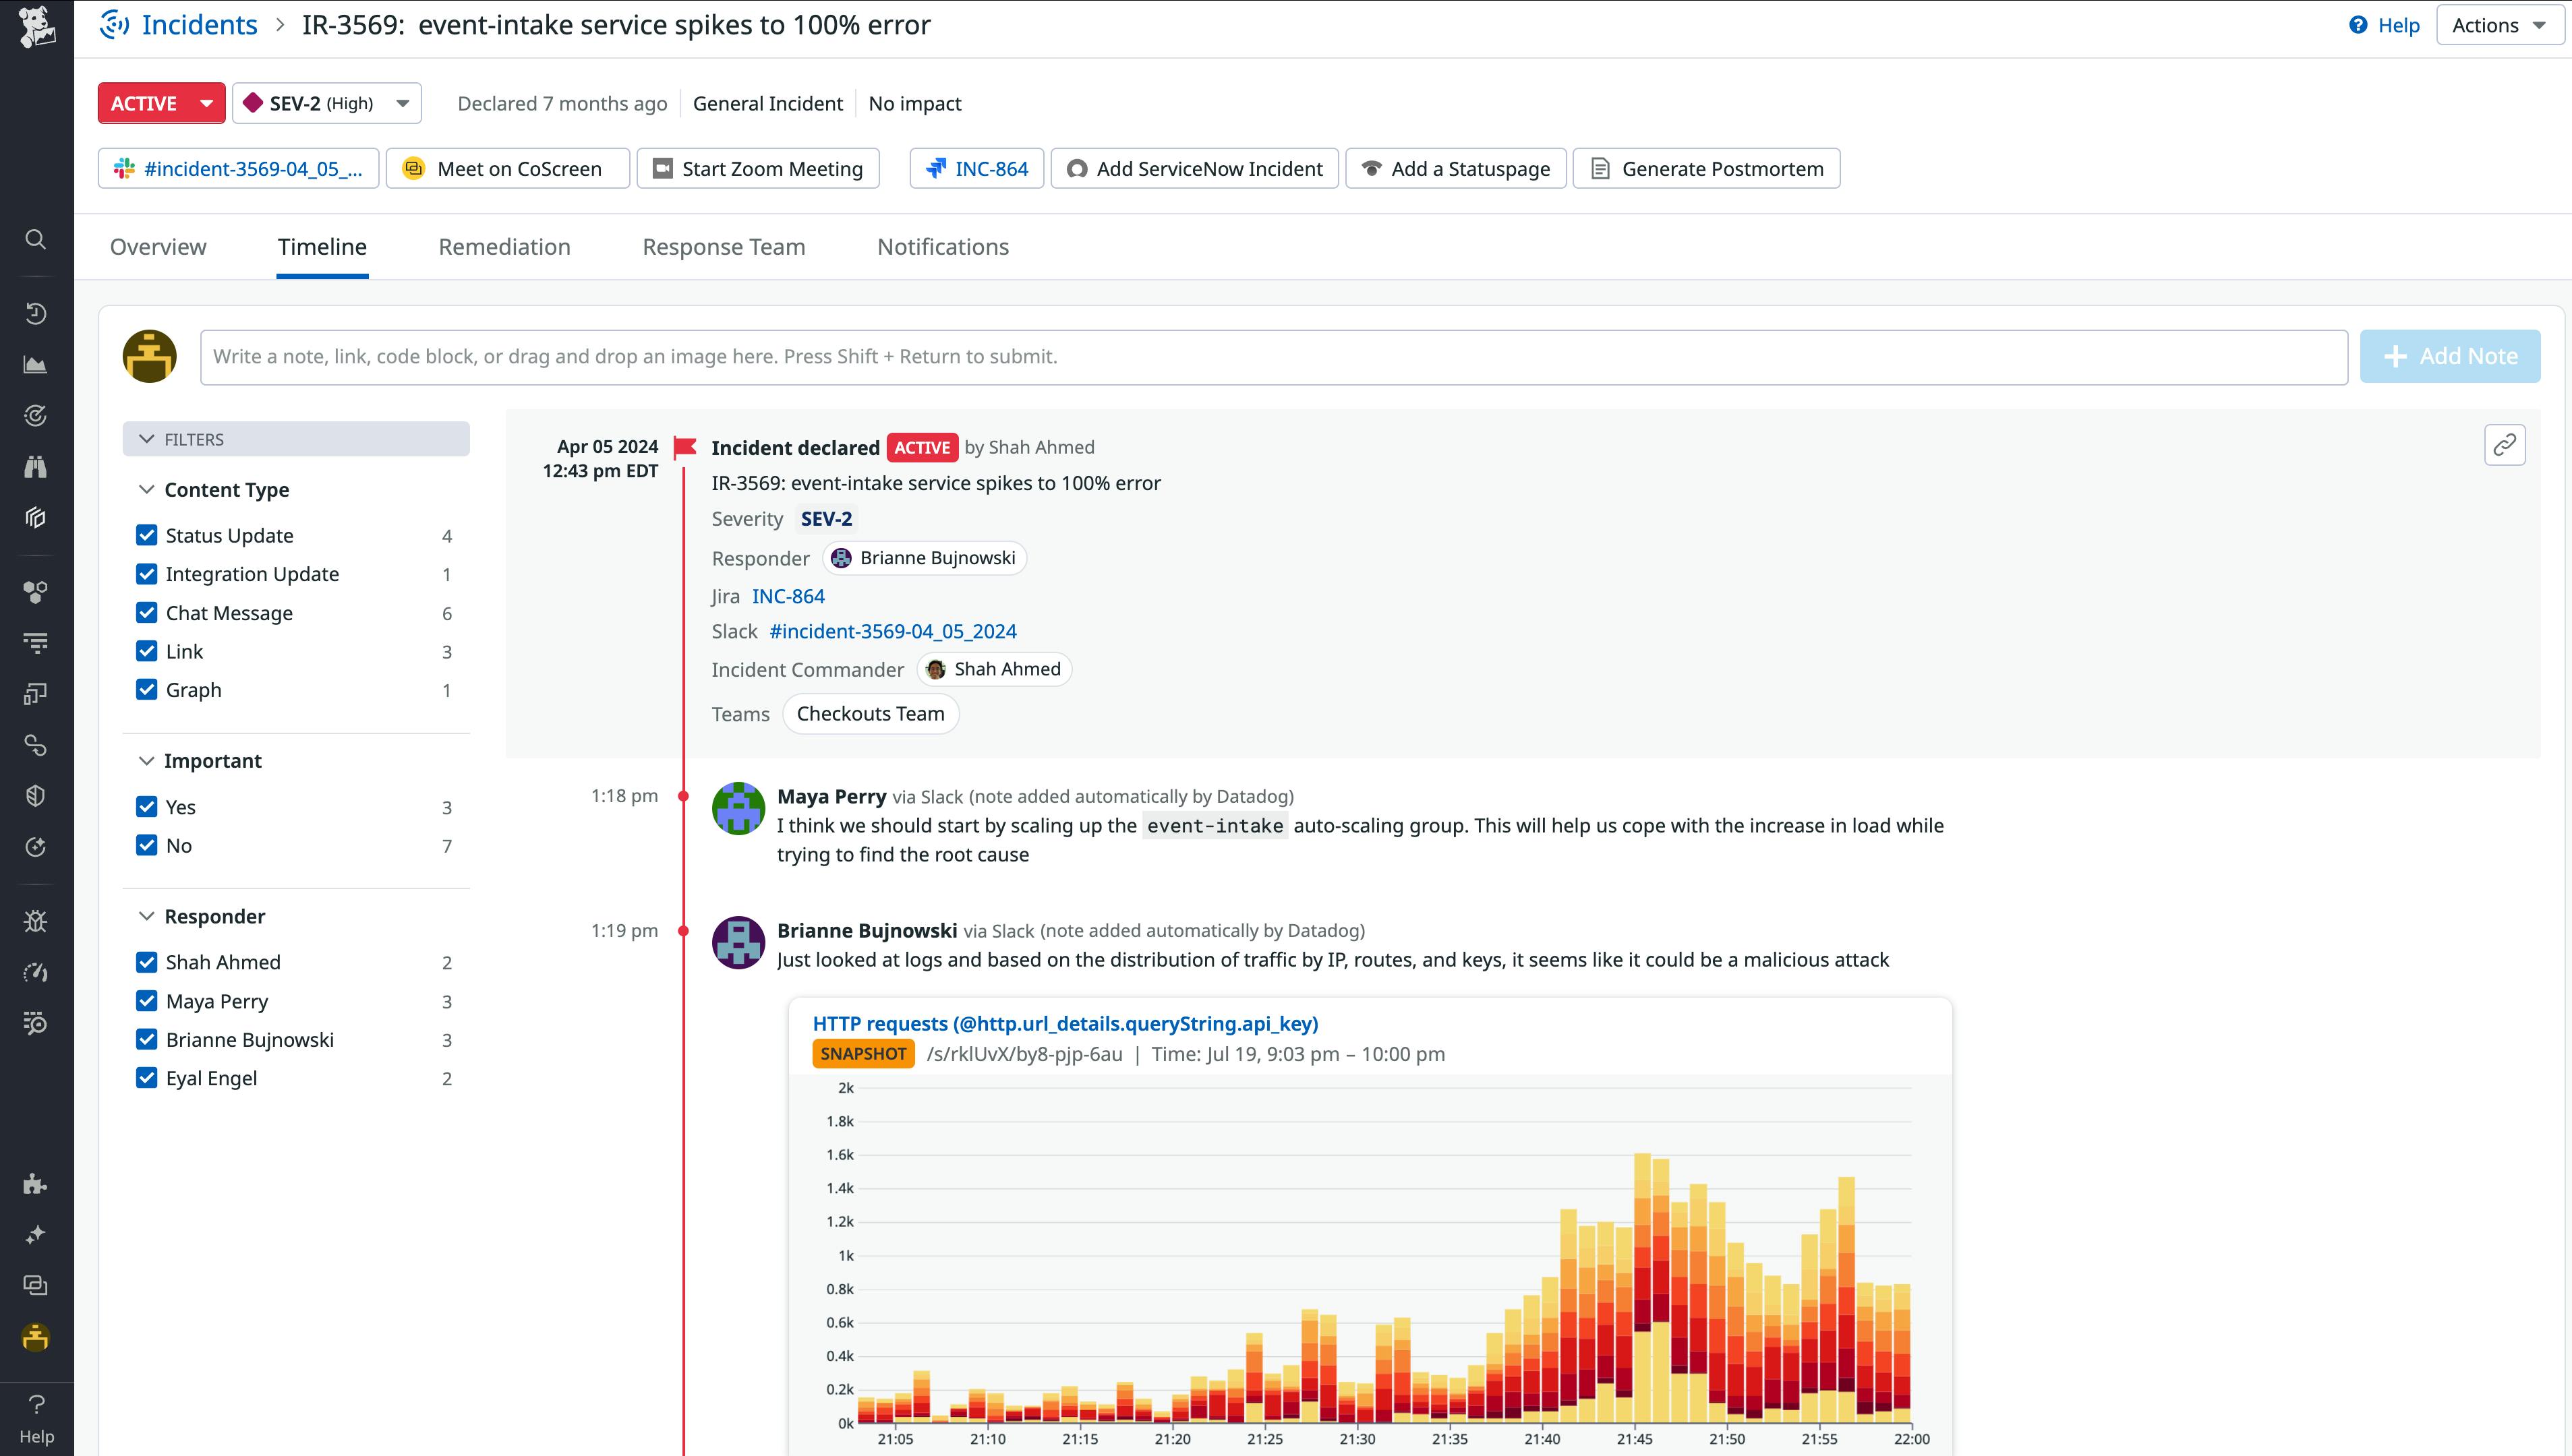Copy the permalink icon on the Incident declared entry
Viewport: 2572px width, 1456px height.
click(x=2506, y=444)
